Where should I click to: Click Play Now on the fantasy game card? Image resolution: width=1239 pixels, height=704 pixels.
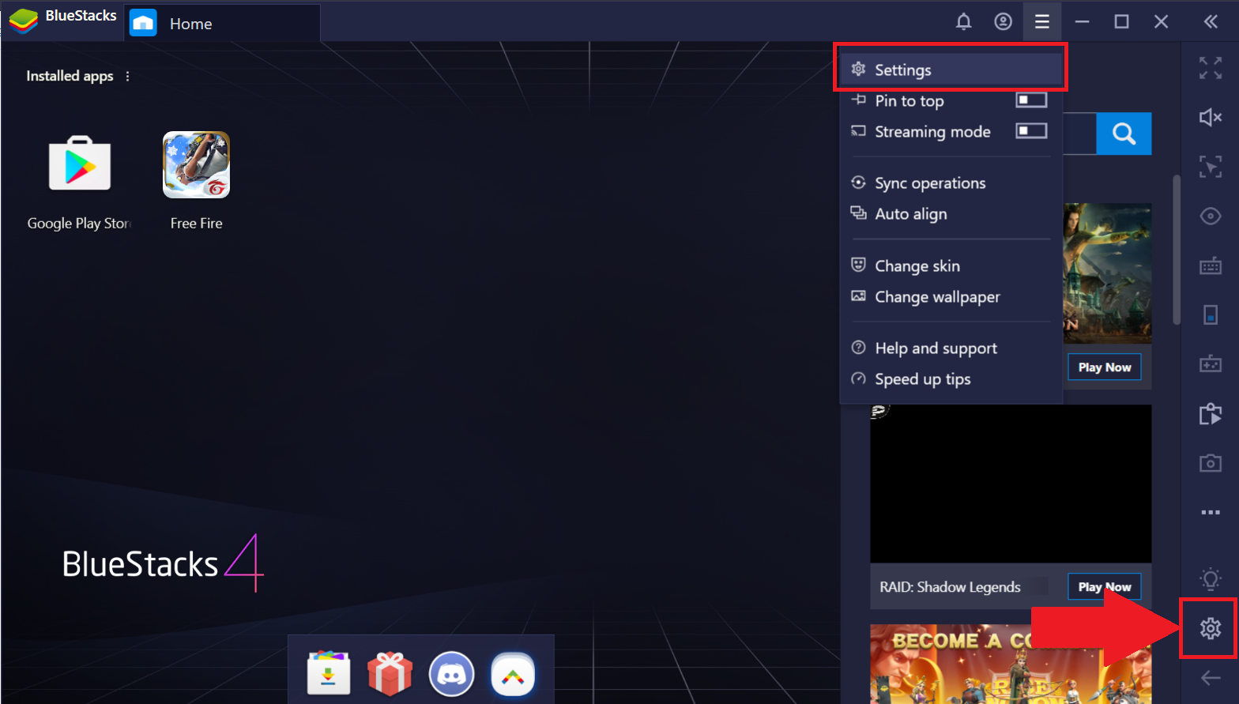click(x=1105, y=367)
